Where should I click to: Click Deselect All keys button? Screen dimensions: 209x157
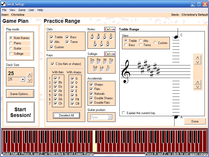(66, 115)
